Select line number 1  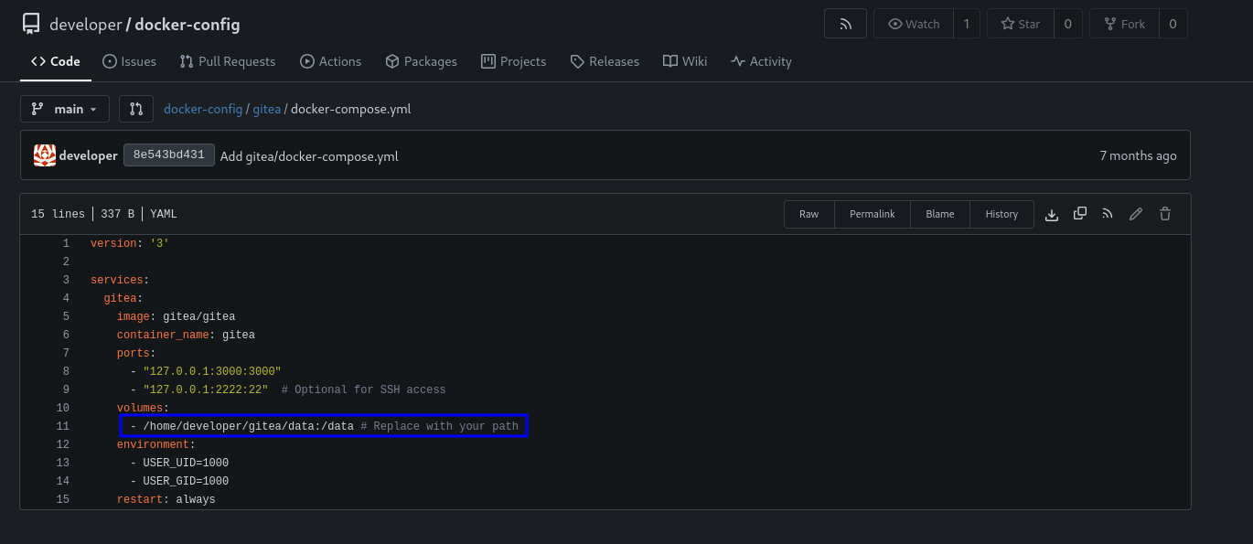66,243
